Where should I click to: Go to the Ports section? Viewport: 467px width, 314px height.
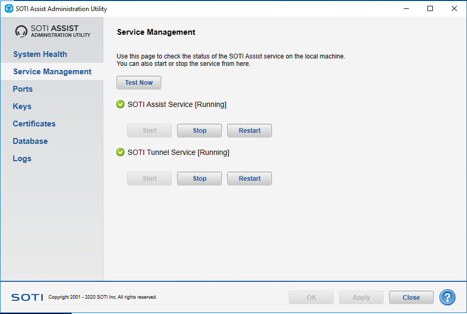(23, 89)
